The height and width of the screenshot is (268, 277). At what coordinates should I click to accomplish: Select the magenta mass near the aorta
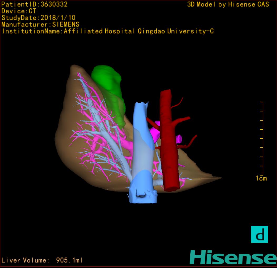(x=155, y=132)
